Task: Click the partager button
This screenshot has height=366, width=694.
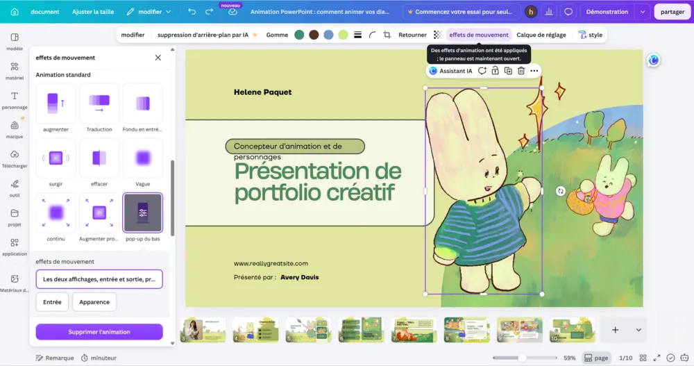Action: pos(672,12)
